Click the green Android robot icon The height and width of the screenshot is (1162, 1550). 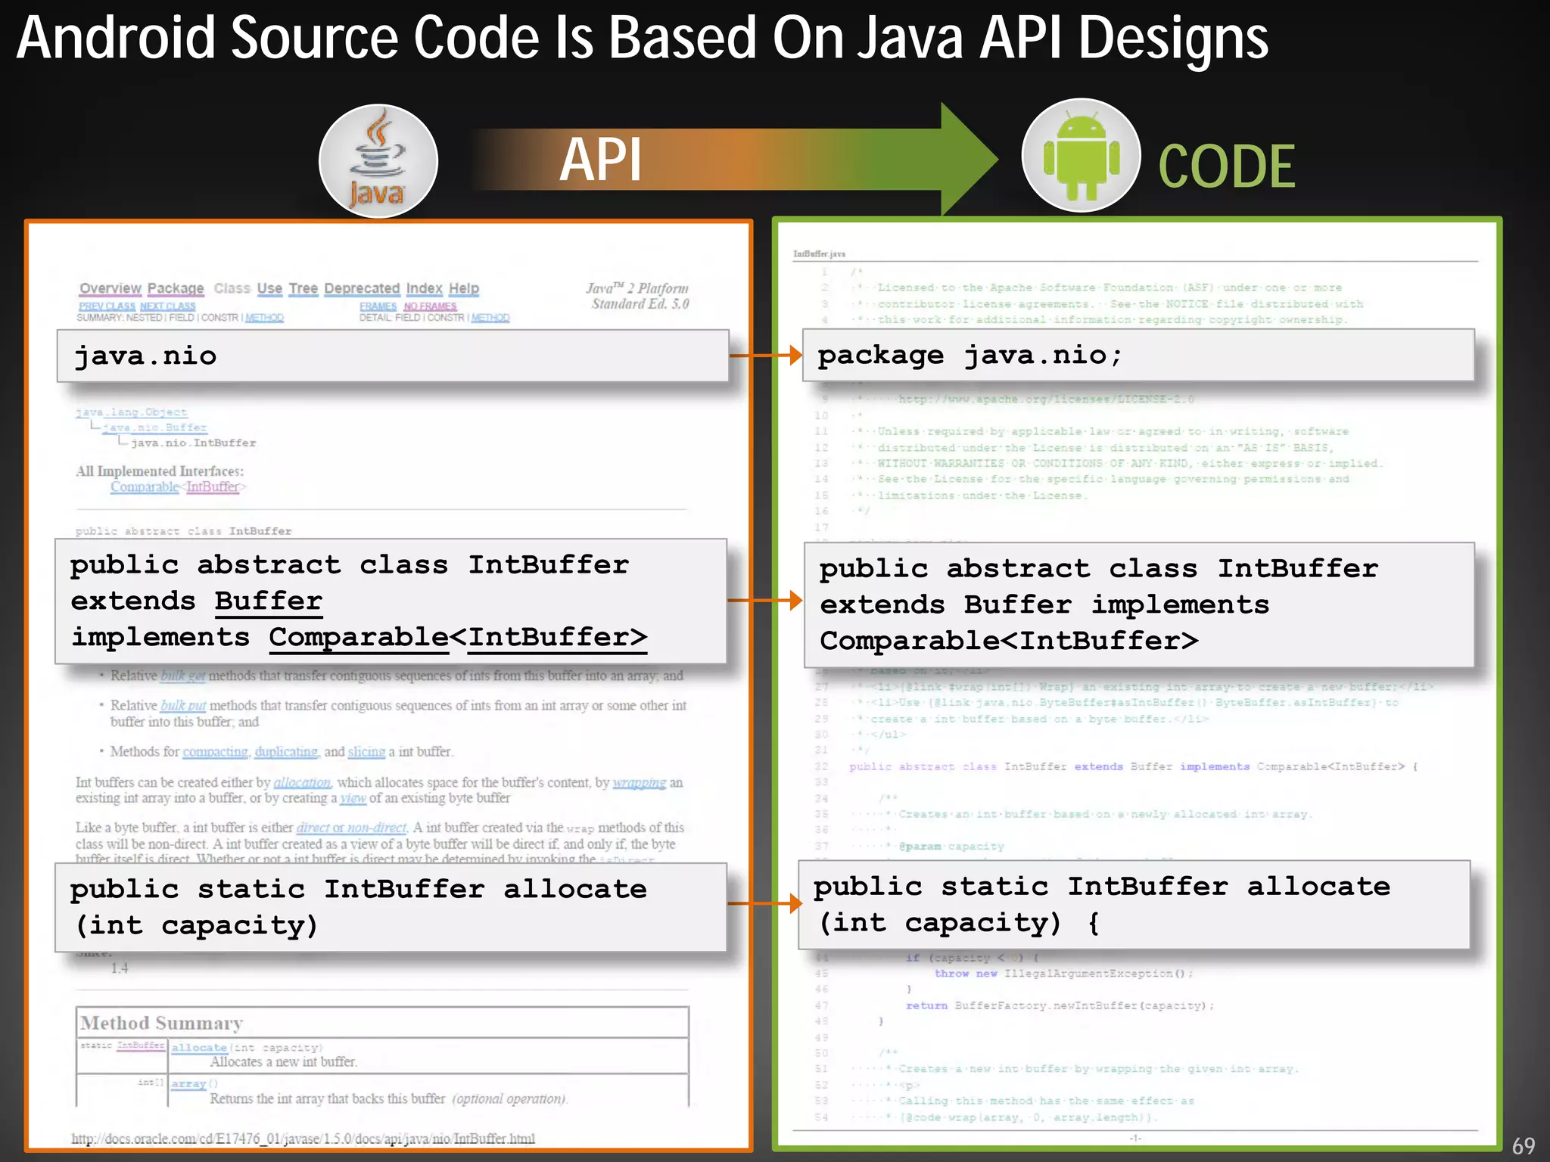(x=1081, y=156)
